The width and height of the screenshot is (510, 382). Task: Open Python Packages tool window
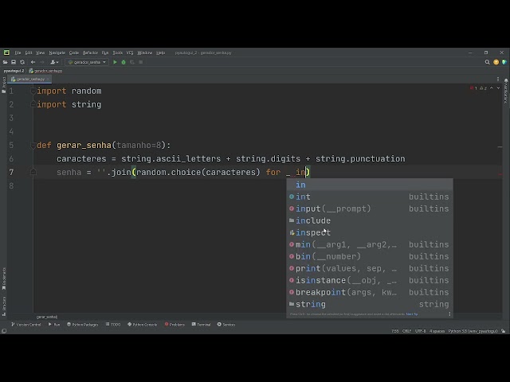click(x=82, y=325)
